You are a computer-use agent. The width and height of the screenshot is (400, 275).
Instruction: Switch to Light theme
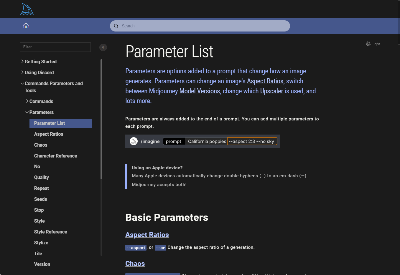pyautogui.click(x=373, y=44)
